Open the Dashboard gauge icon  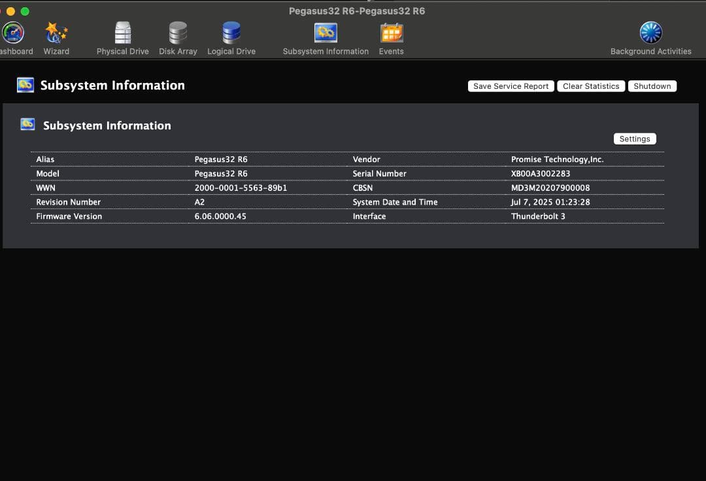tap(12, 33)
